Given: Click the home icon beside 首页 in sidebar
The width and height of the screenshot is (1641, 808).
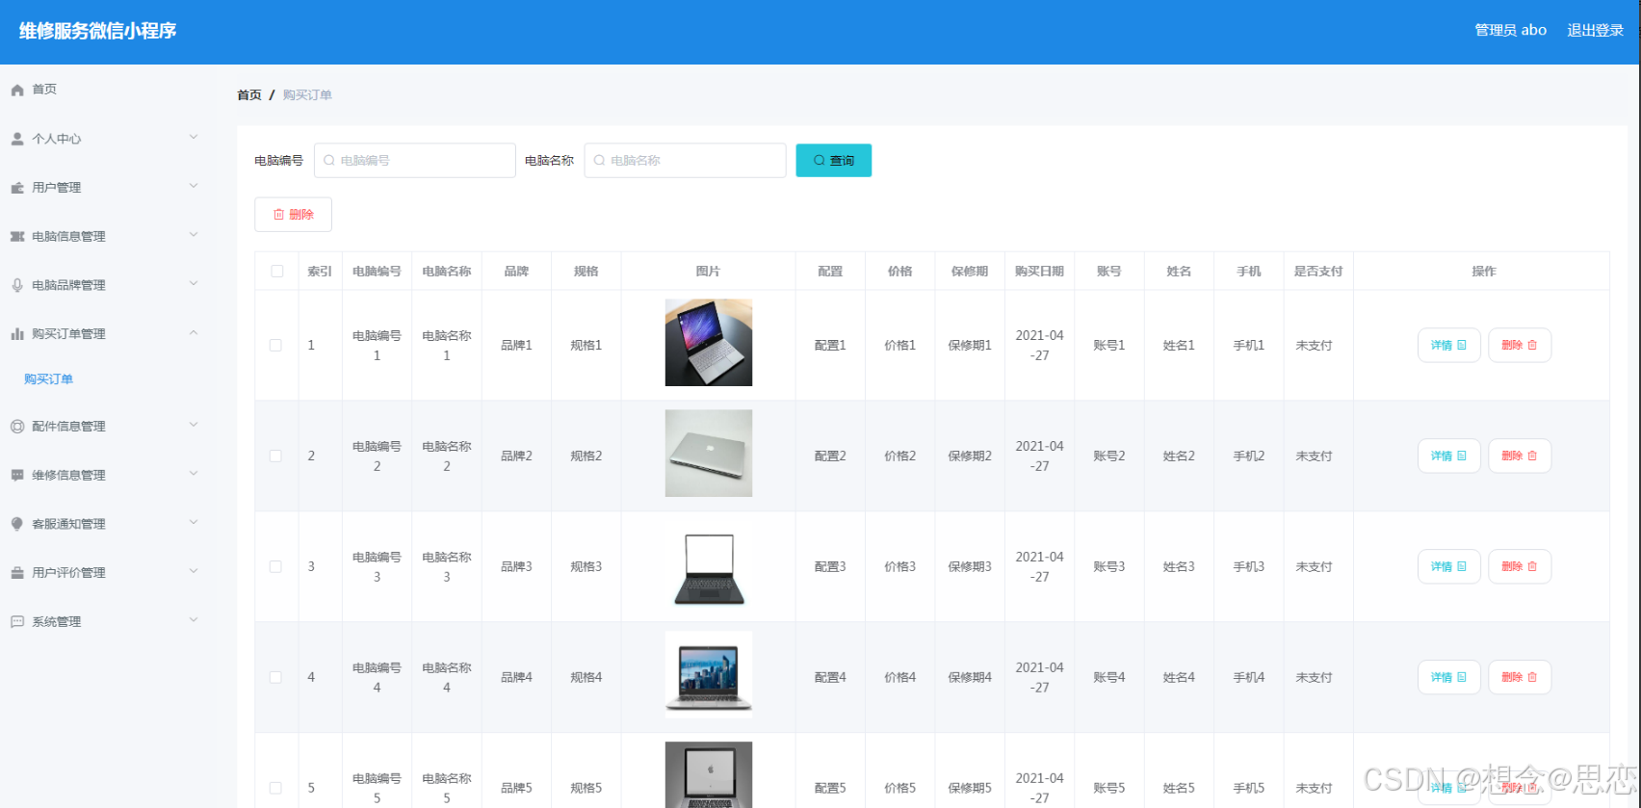Looking at the screenshot, I should pos(17,90).
